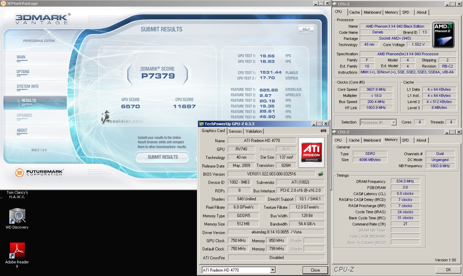Click the CAS# Latency value 5.0 clocks

pyautogui.click(x=405, y=193)
